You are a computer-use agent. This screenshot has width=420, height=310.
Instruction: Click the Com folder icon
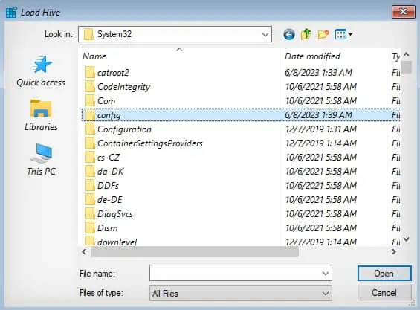tap(90, 101)
